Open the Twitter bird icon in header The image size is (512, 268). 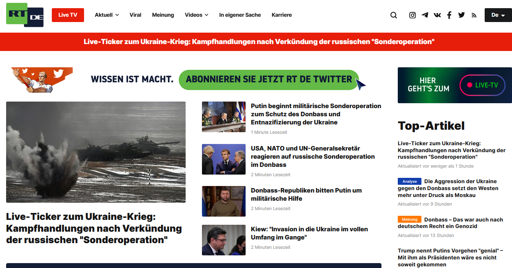(461, 15)
